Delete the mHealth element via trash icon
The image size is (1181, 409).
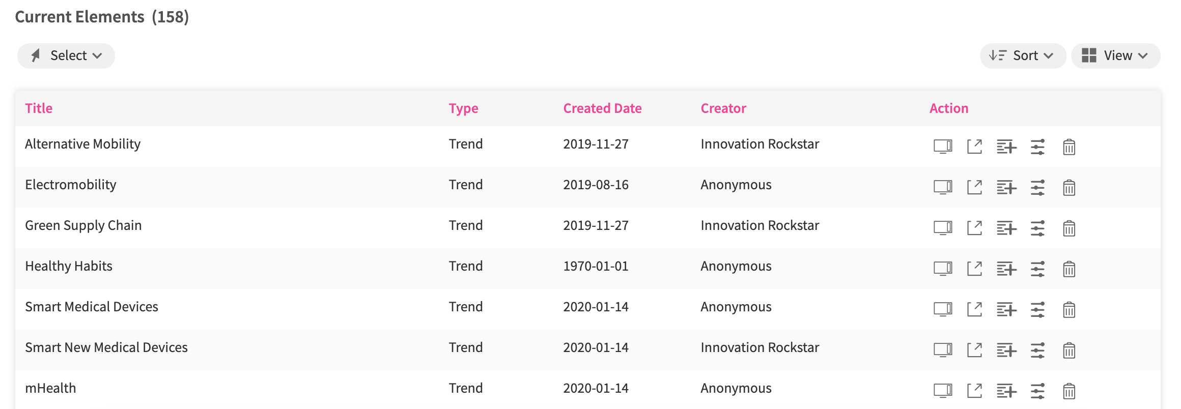click(1069, 391)
